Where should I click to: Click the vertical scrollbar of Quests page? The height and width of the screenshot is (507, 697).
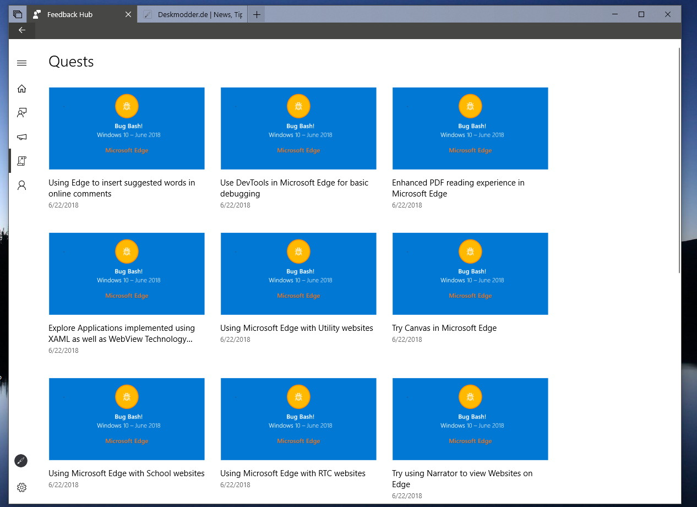coord(679,160)
